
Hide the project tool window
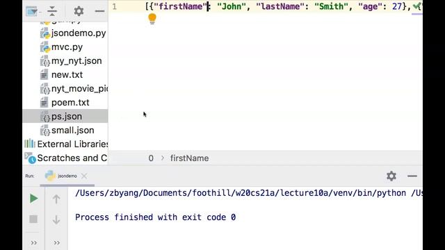tap(99, 11)
